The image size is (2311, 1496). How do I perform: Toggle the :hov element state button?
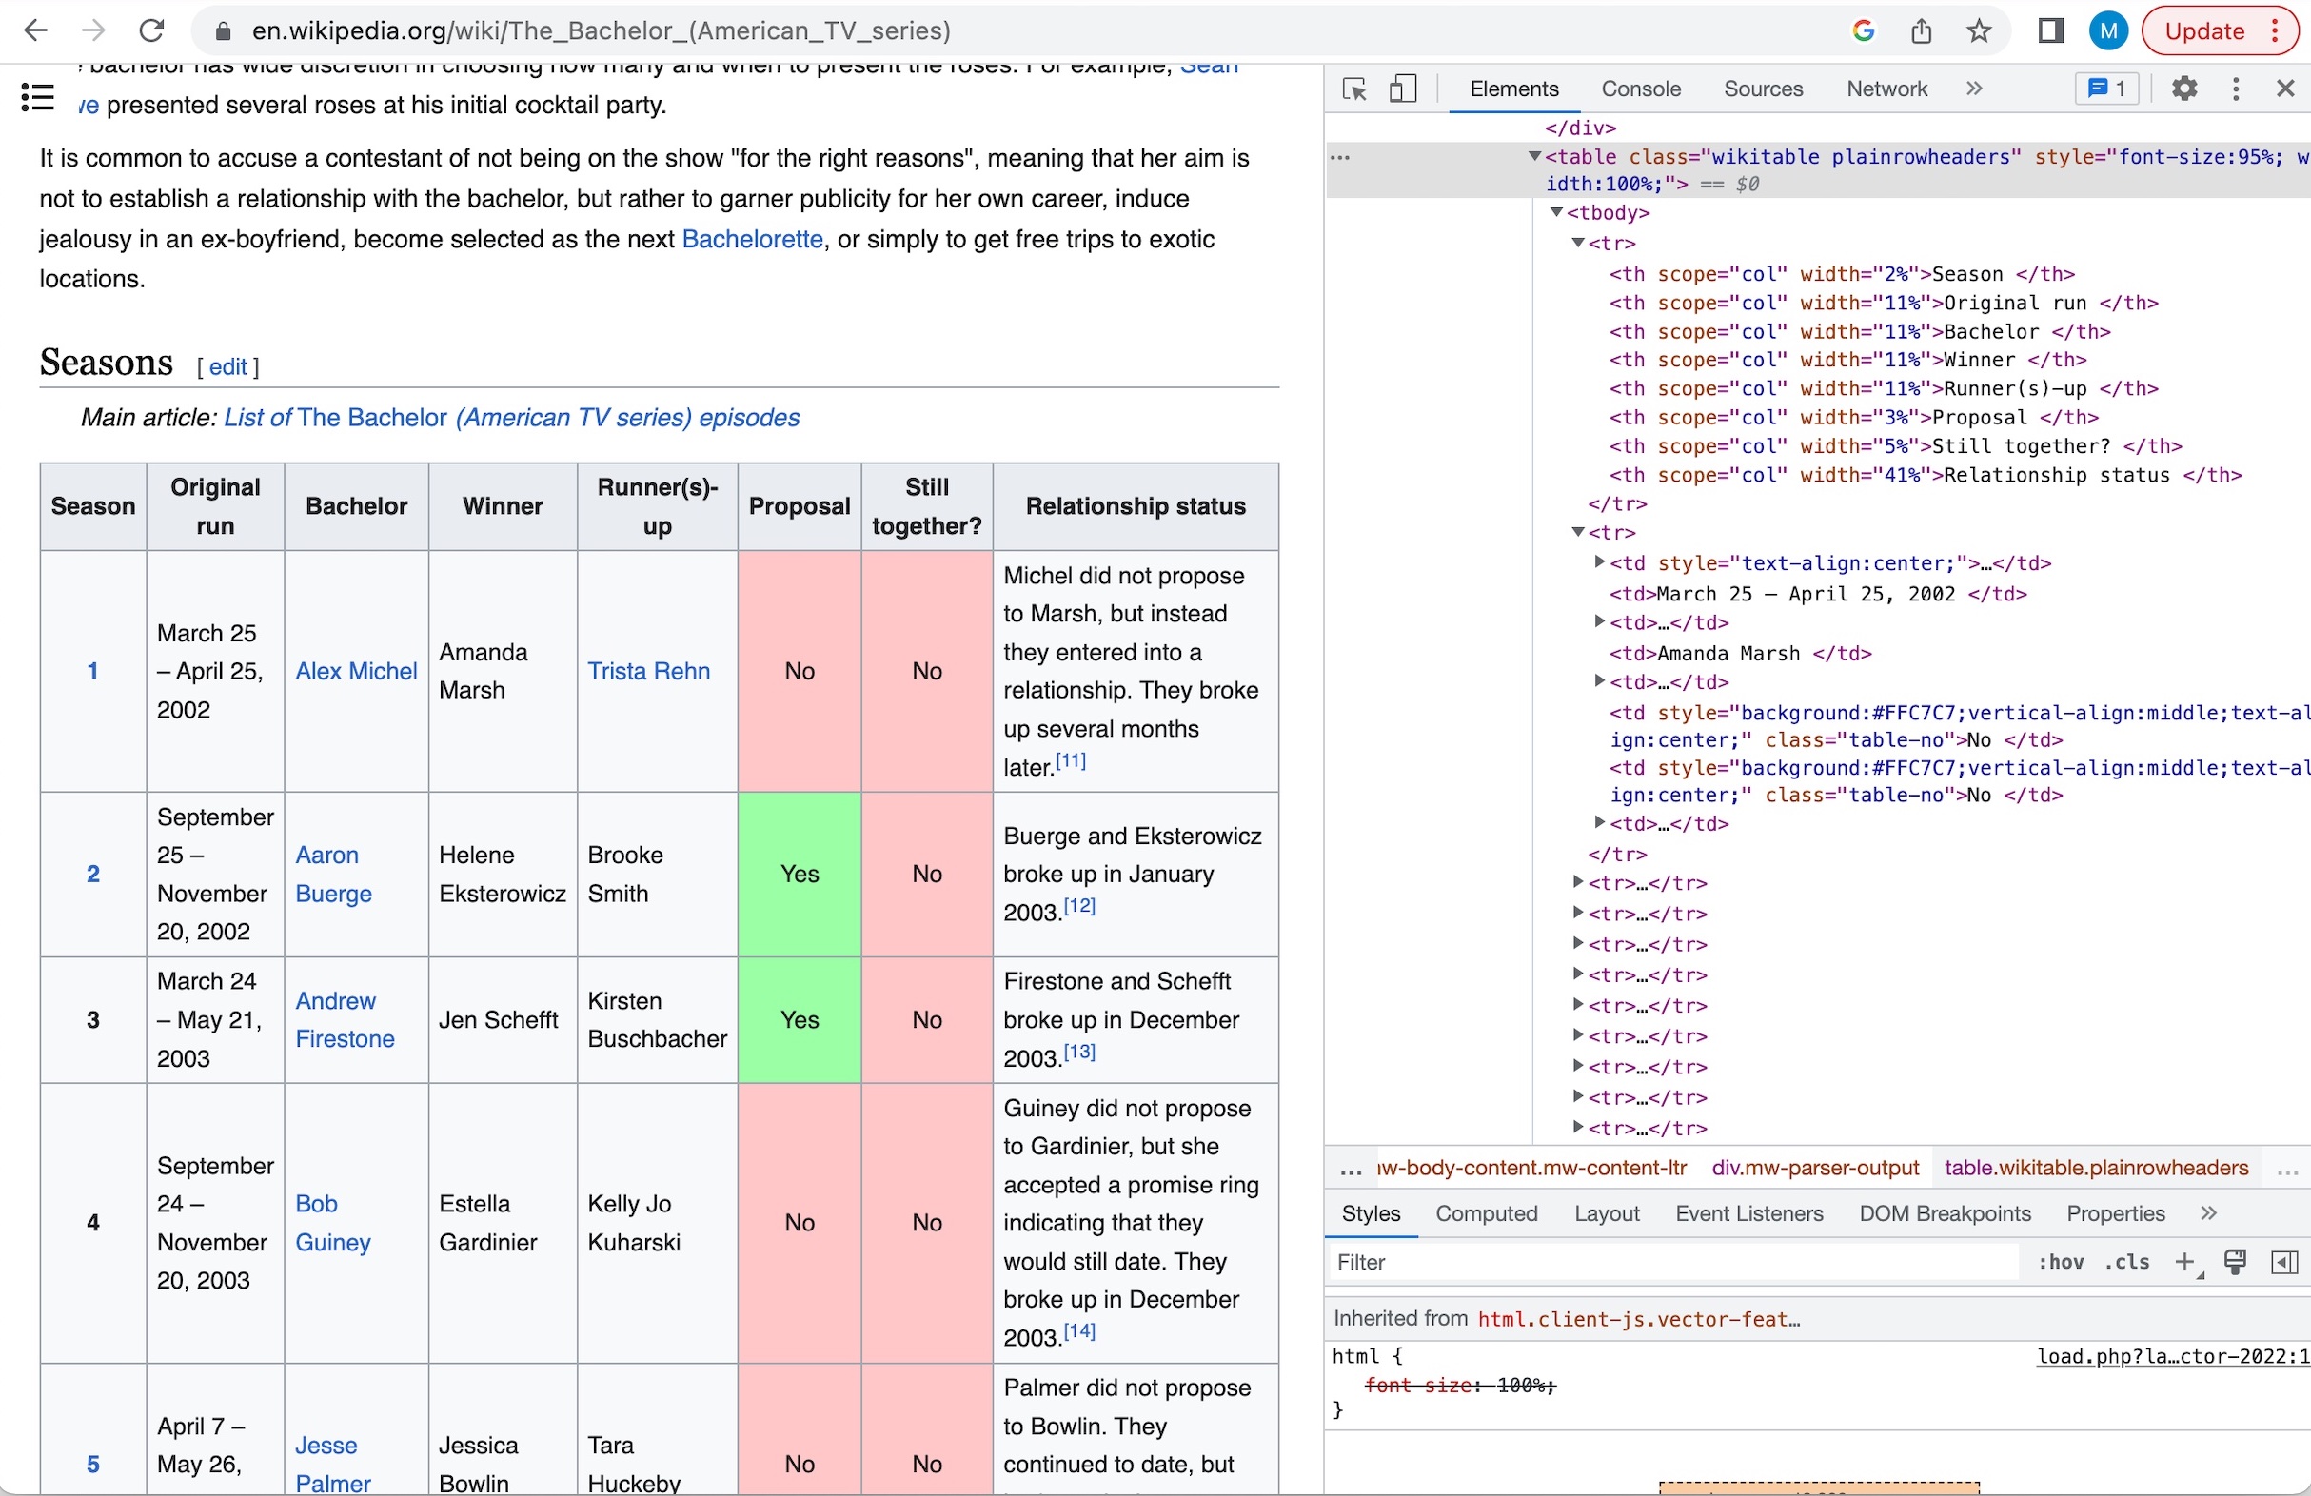[2061, 1262]
